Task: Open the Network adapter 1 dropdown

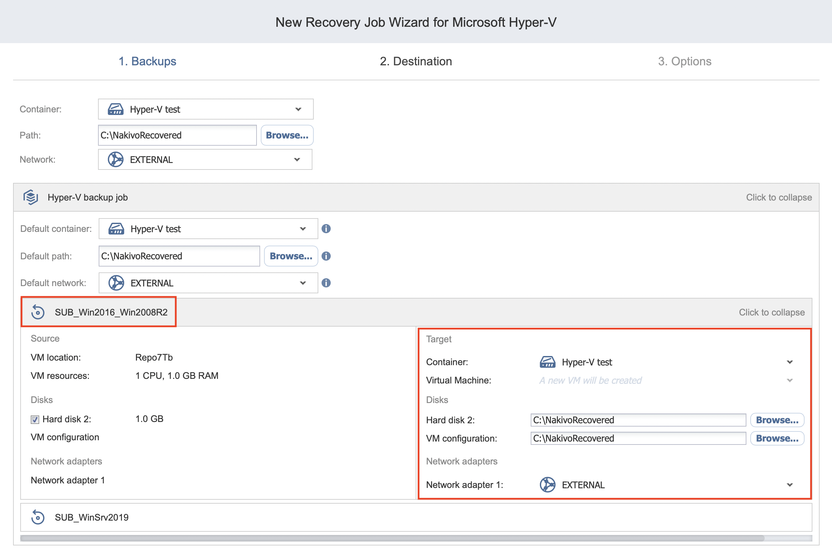Action: tap(667, 485)
